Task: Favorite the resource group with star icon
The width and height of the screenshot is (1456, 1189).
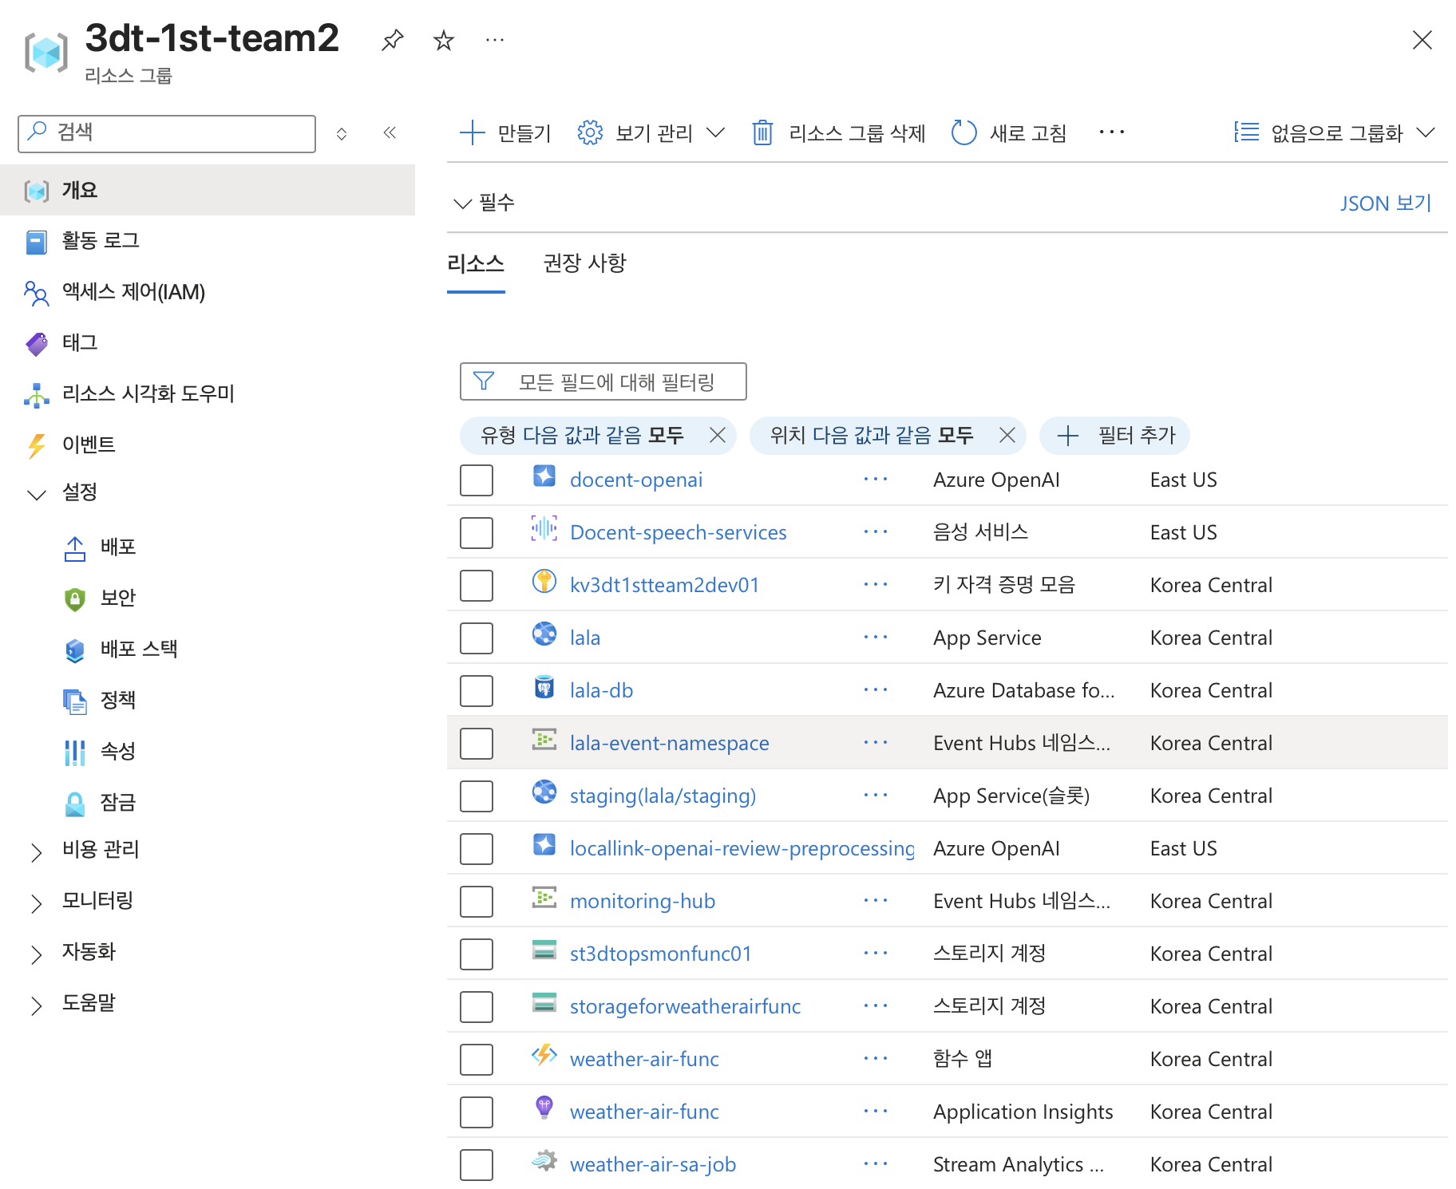Action: (x=444, y=40)
